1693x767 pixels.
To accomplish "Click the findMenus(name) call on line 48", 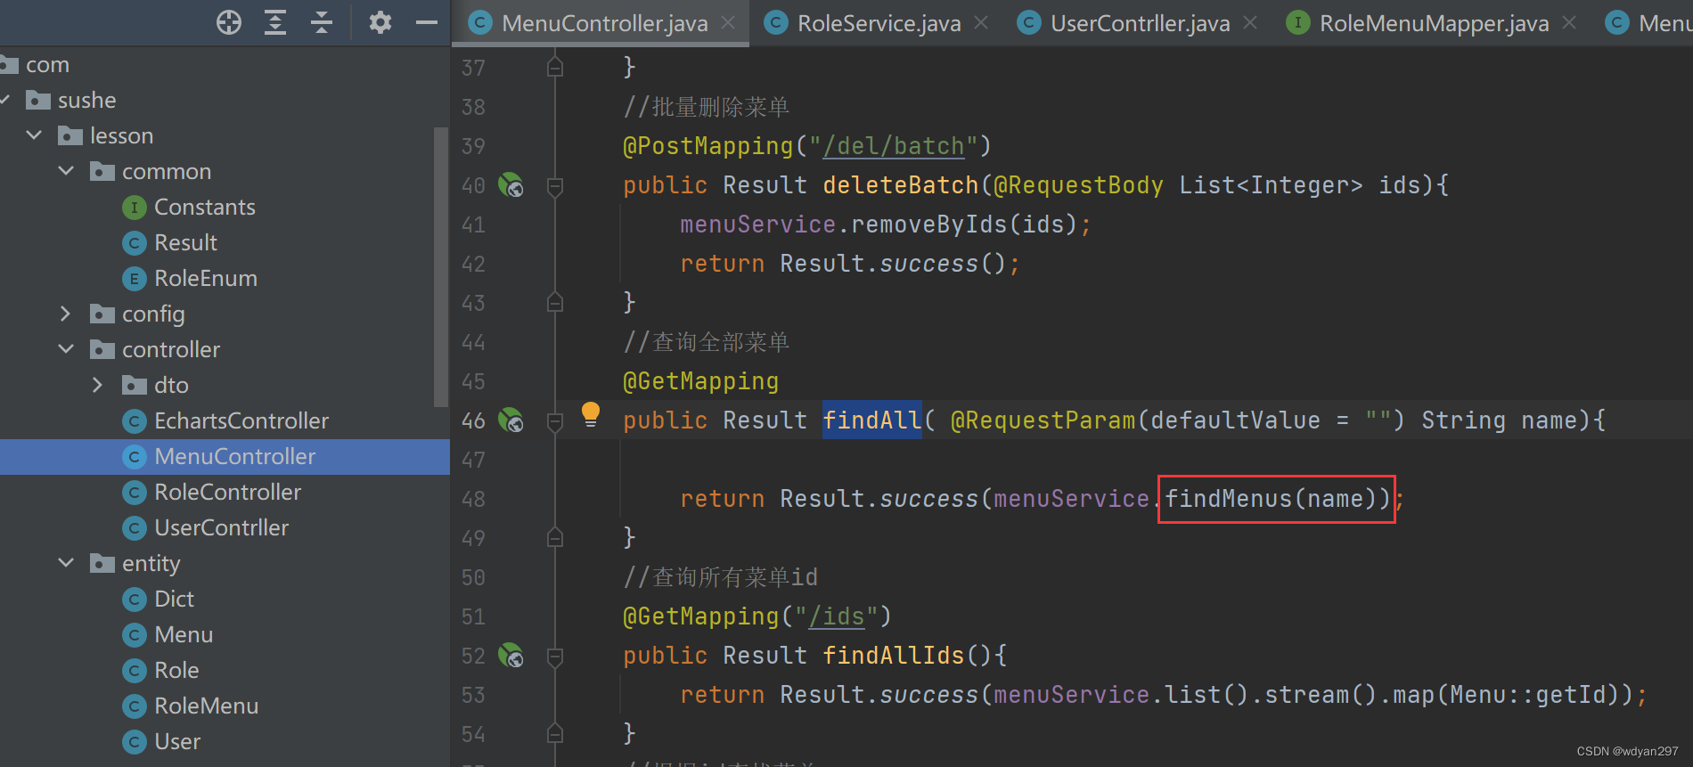I will [x=1277, y=499].
